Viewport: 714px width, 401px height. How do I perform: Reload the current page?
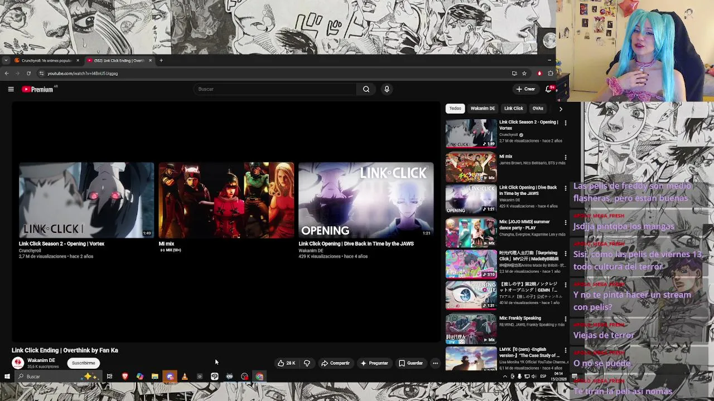point(28,73)
